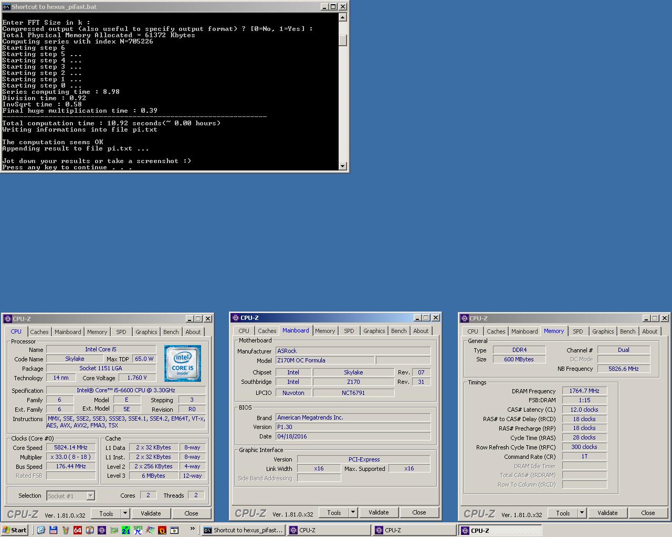
Task: Click the LPCIO field NCT6791
Action: coord(353,392)
